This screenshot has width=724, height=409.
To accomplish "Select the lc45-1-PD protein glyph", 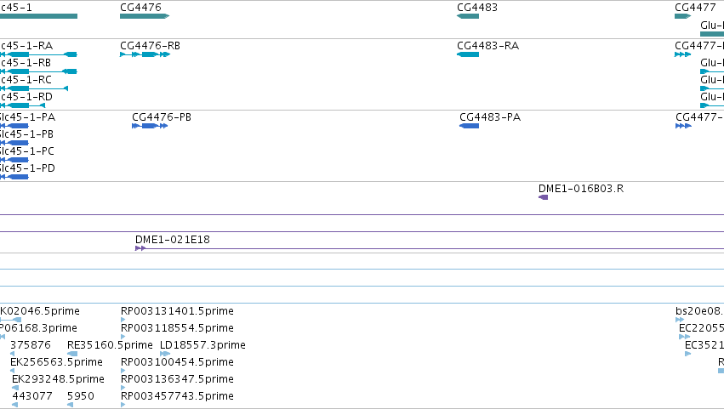I will [14, 177].
